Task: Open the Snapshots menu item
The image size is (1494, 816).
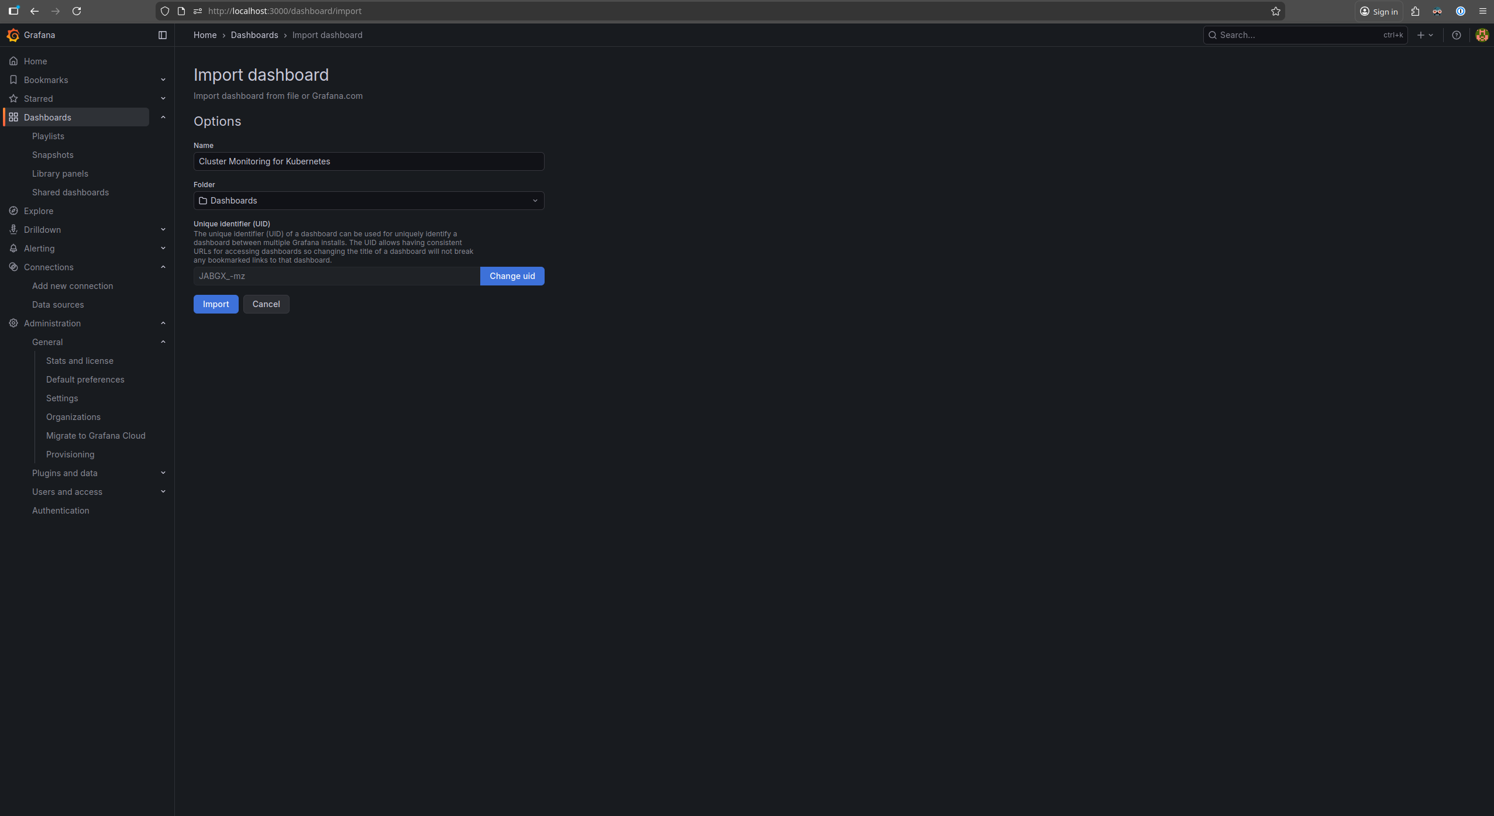Action: (x=53, y=154)
